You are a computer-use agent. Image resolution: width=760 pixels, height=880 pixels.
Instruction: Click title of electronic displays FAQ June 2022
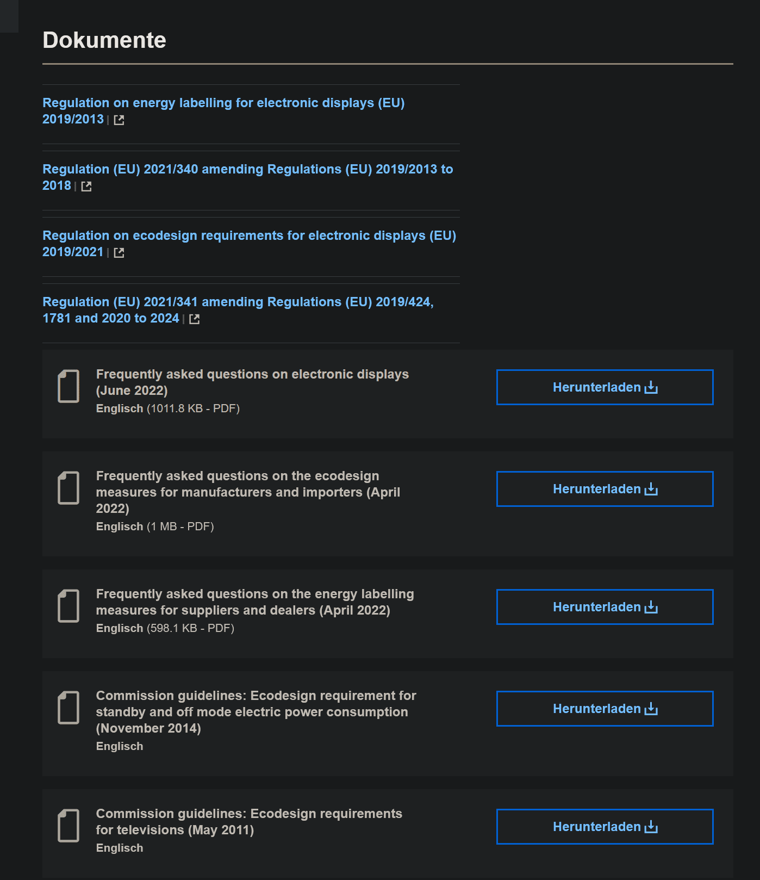click(x=252, y=382)
